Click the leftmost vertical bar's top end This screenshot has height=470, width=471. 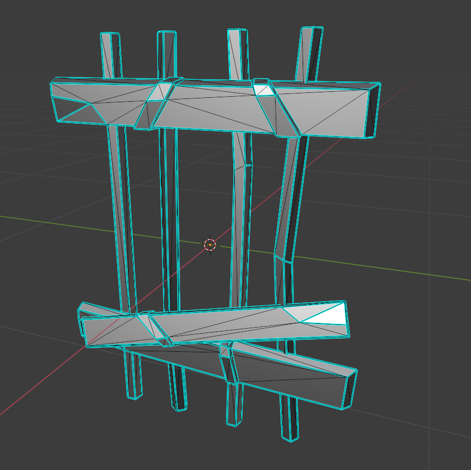(111, 56)
